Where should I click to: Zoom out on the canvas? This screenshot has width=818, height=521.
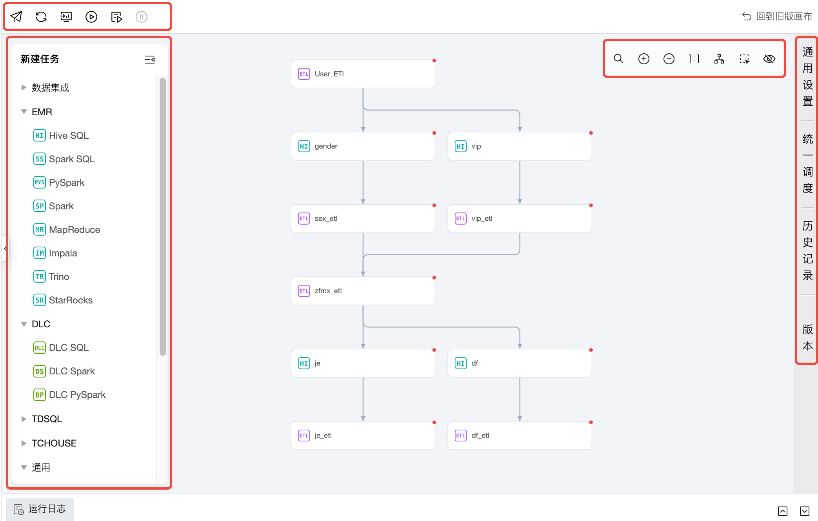pyautogui.click(x=669, y=59)
